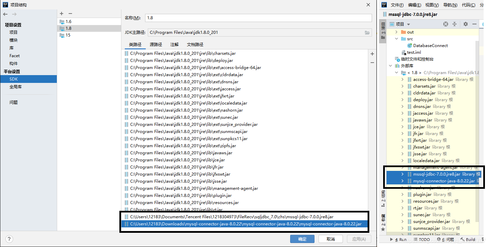This screenshot has width=489, height=247.
Task: Open help with the question mark icon
Action: (9, 239)
